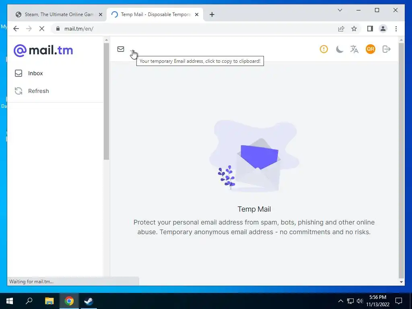The height and width of the screenshot is (309, 412).
Task: Click the Temp Mail heading text
Action: [254, 209]
